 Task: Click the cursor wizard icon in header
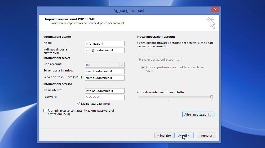click(211, 22)
